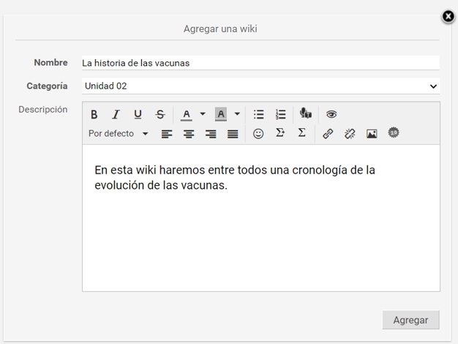The image size is (458, 344).
Task: Open the Categoría dropdown 'Unidad 02'
Action: tap(260, 86)
